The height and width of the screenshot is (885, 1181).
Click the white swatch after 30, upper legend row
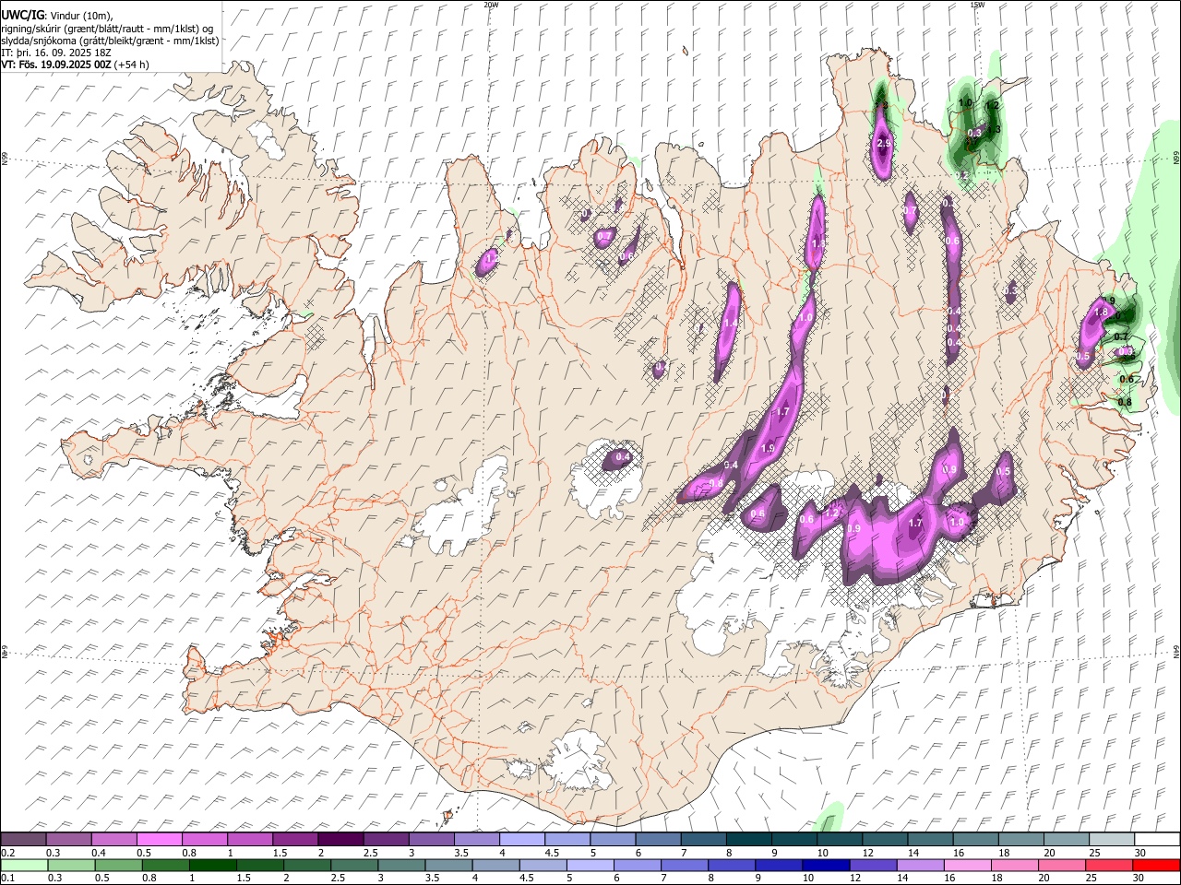coord(1157,840)
